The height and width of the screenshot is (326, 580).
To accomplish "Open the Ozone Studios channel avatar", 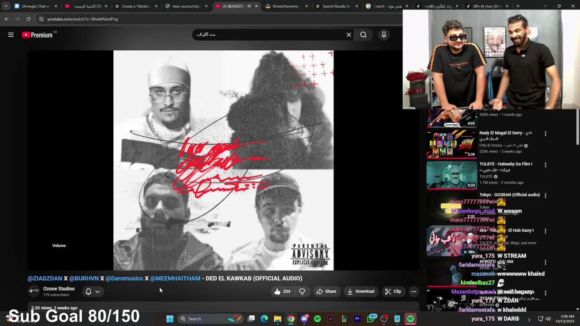I will (34, 291).
